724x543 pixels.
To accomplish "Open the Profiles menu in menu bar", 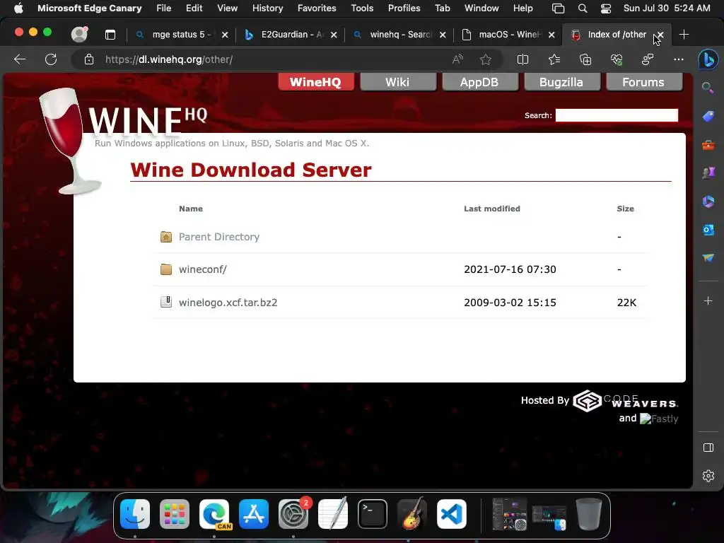I will pos(404,8).
